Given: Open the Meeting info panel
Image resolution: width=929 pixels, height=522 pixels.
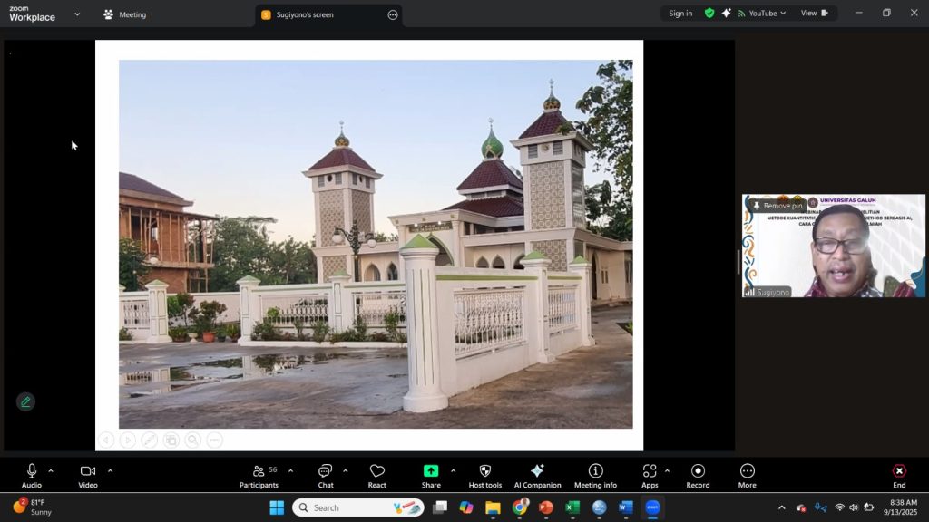Looking at the screenshot, I should tap(595, 475).
